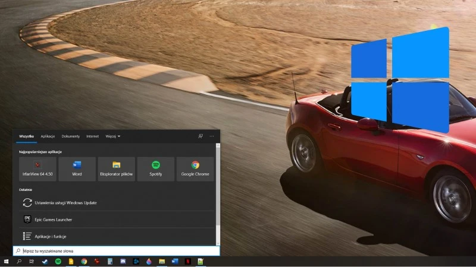Viewport: 476px width, 267px height.
Task: Click the search box Wpisz tu wyszukiwane słowa
Action: click(x=116, y=250)
